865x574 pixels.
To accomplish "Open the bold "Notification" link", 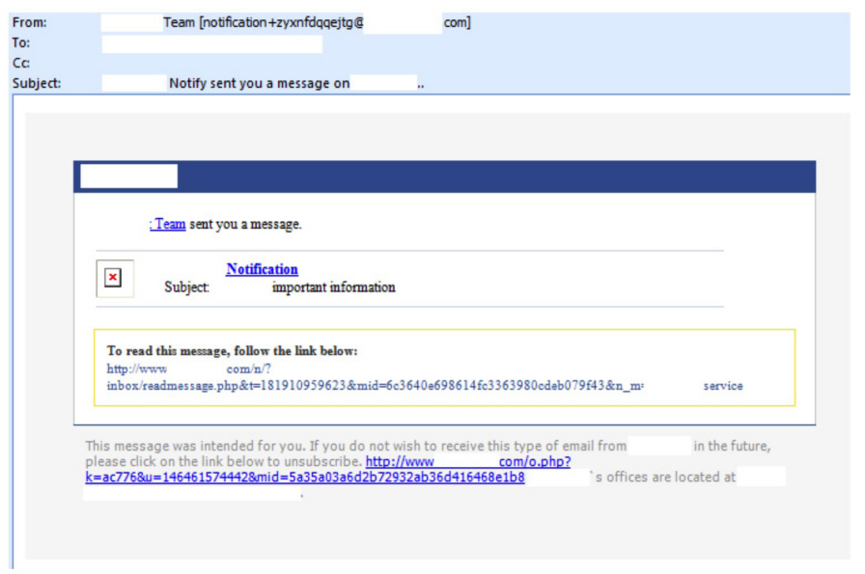I will pos(262,269).
